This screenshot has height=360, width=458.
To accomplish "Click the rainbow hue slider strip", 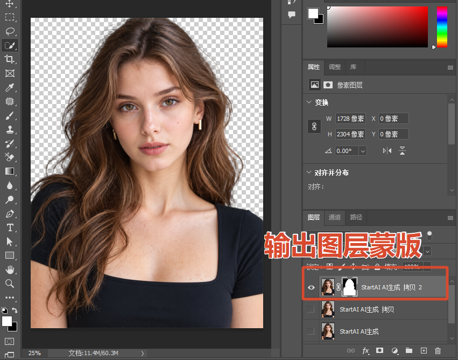I will [442, 27].
